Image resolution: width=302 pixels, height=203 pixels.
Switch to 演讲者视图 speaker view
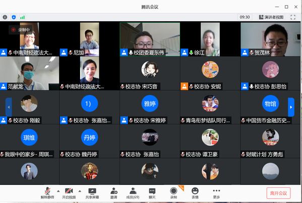271,17
